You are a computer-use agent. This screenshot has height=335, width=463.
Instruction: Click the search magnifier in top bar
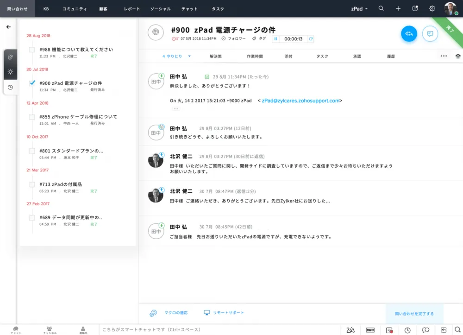381,8
